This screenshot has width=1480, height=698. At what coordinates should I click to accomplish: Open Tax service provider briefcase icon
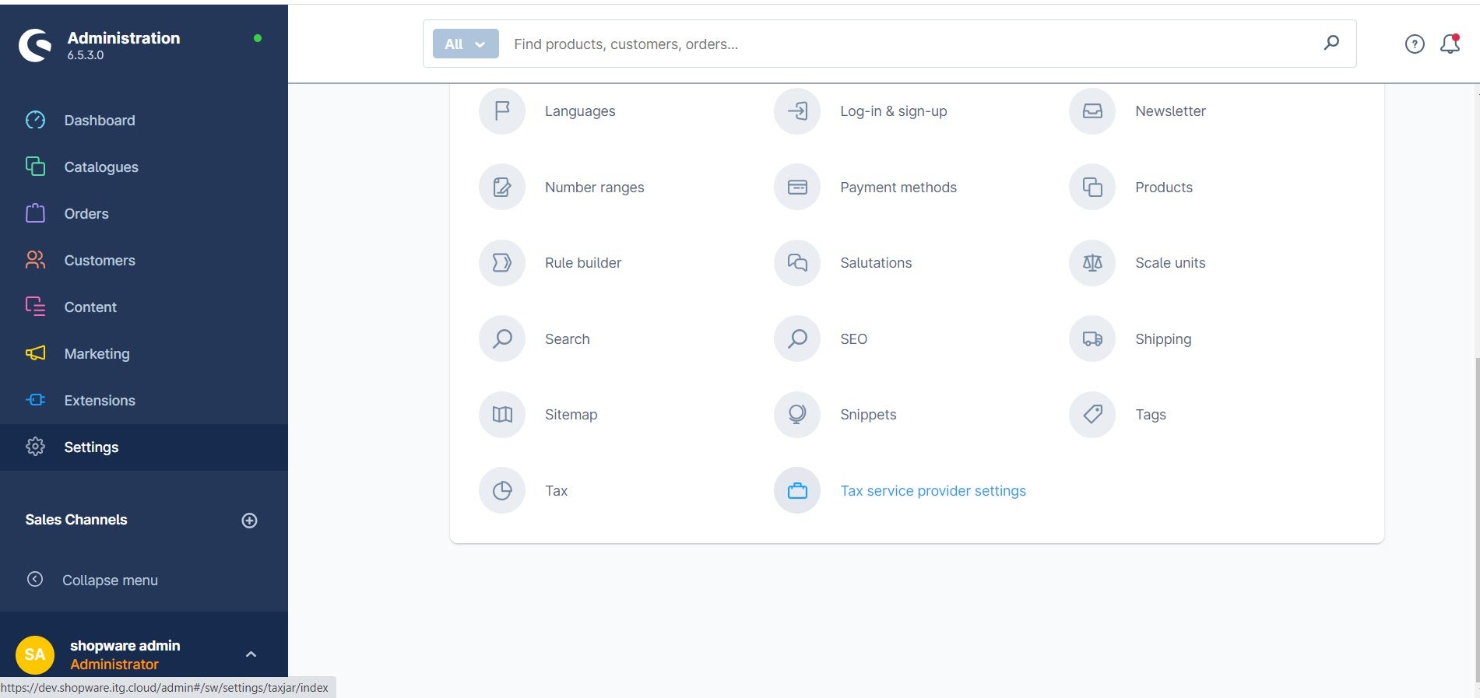pos(797,490)
